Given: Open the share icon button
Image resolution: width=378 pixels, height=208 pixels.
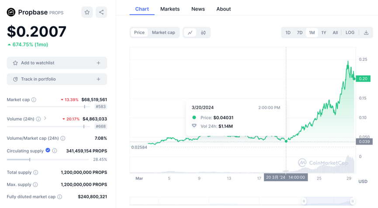Looking at the screenshot, I should tap(101, 12).
